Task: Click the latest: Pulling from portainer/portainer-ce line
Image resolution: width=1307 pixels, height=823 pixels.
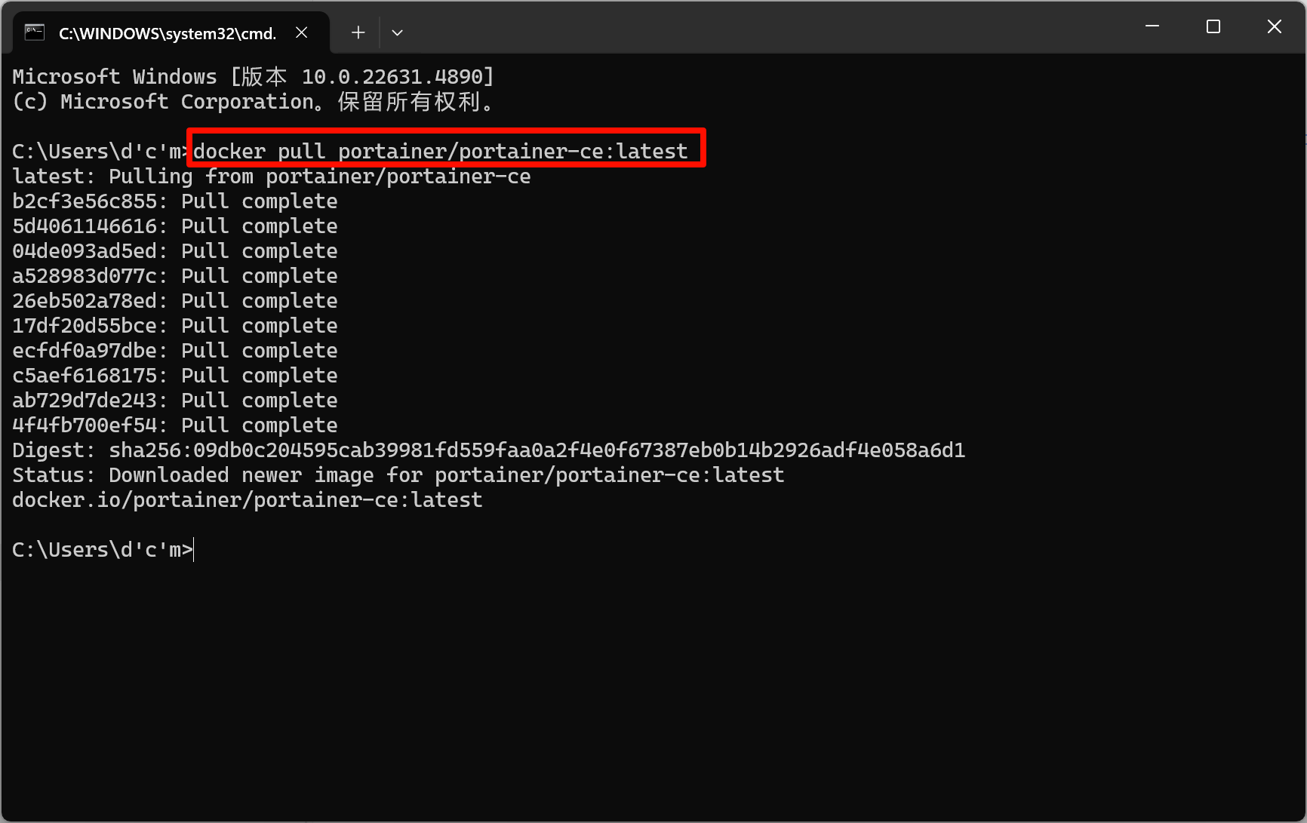Action: (x=270, y=176)
